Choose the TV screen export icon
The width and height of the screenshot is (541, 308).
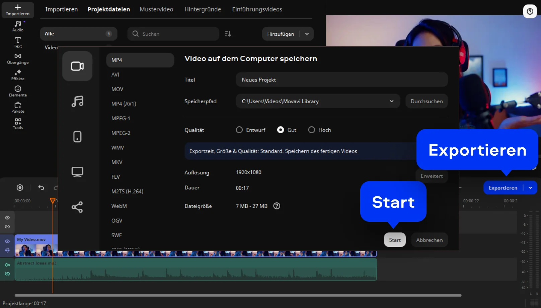[77, 172]
